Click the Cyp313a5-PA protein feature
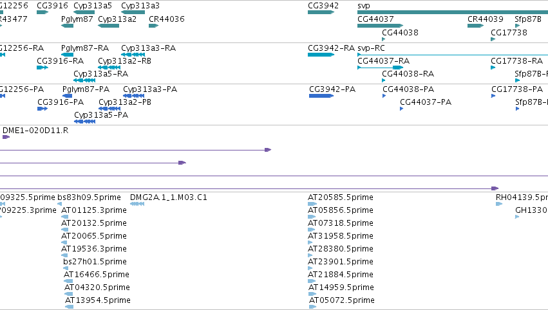 (84, 122)
